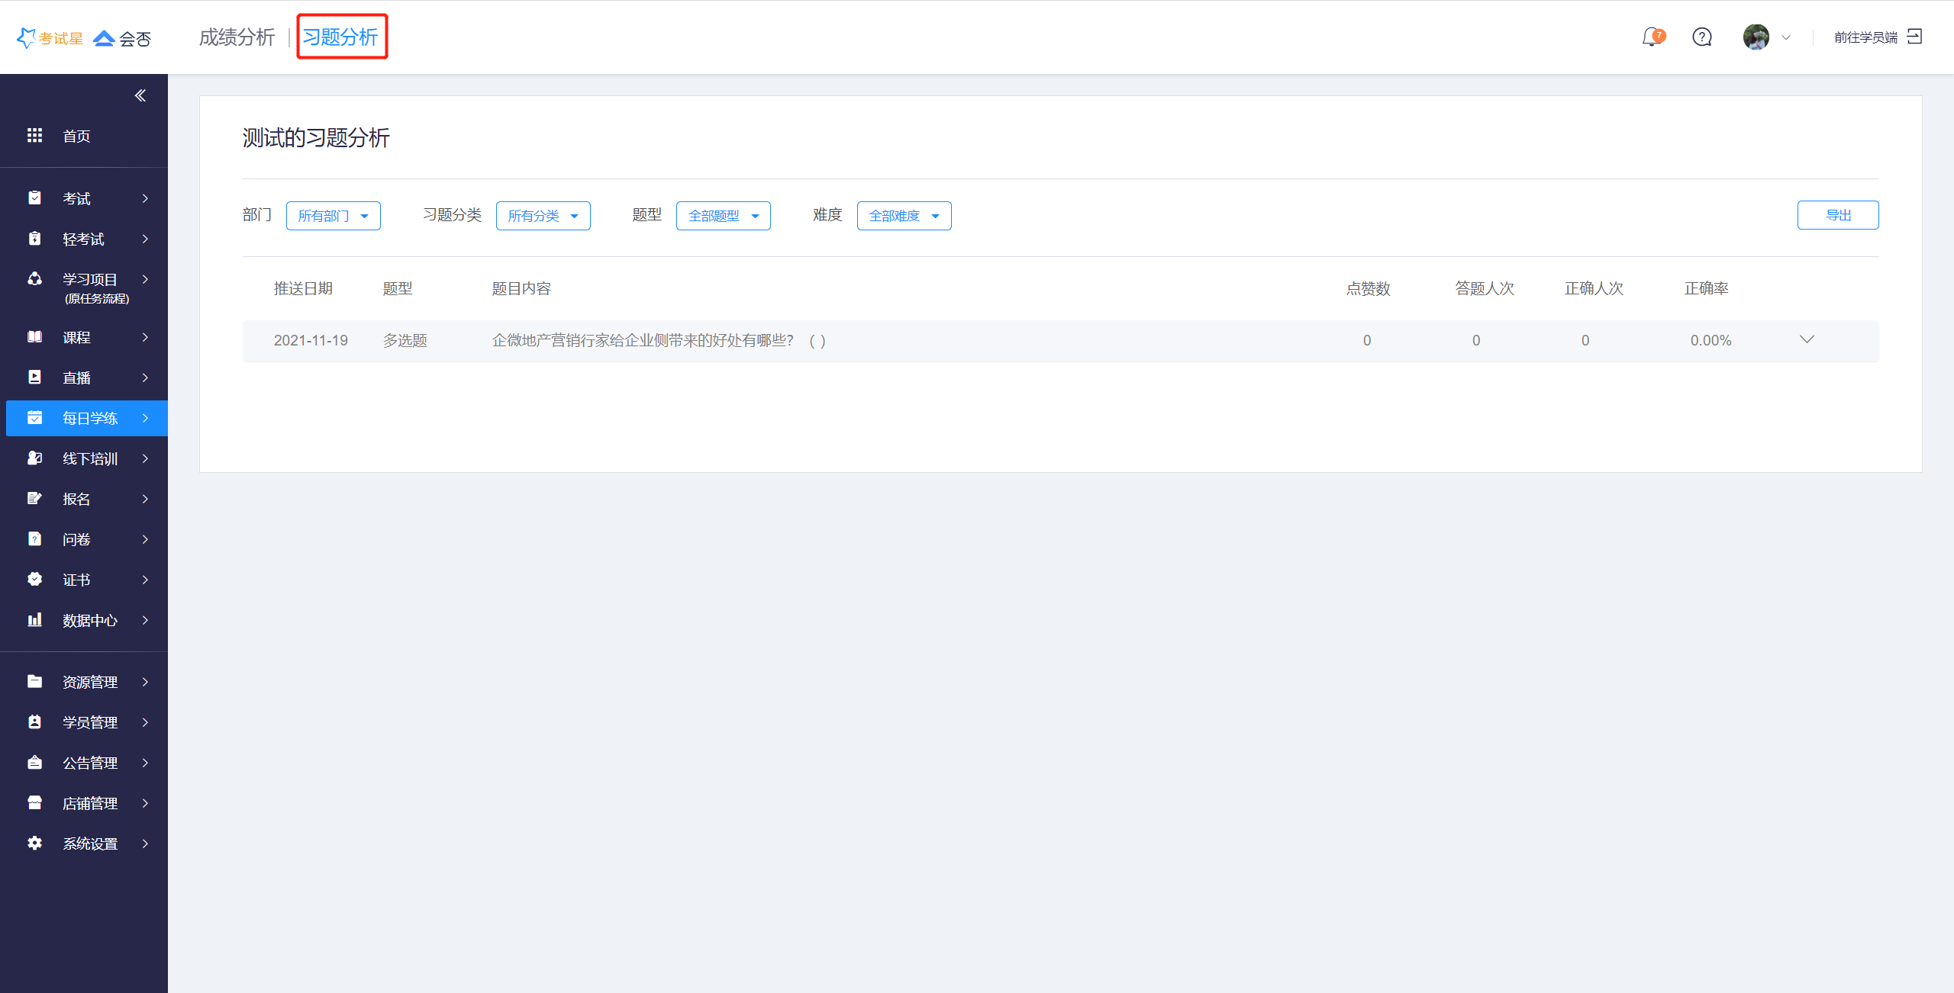Image resolution: width=1954 pixels, height=993 pixels.
Task: Open the help question mark icon
Action: pyautogui.click(x=1702, y=37)
